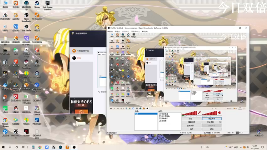Viewport: 267px width, 150px height.
Task: Click 全域来源... button
Action: click(x=192, y=126)
